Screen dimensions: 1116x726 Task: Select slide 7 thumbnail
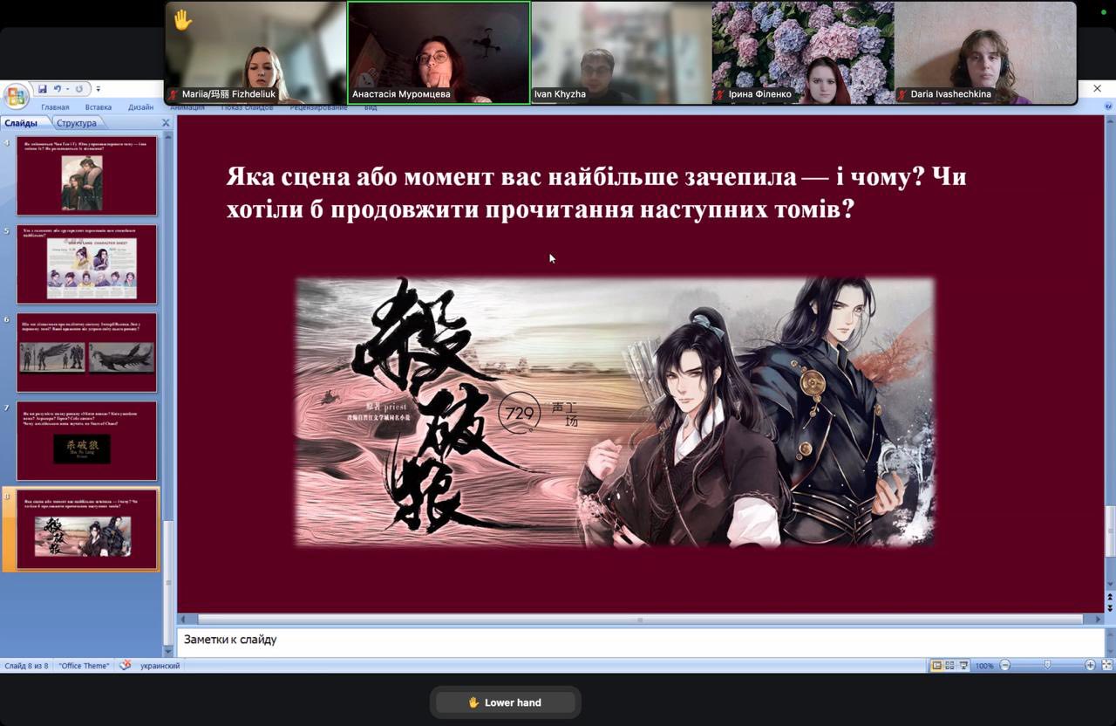coord(86,441)
